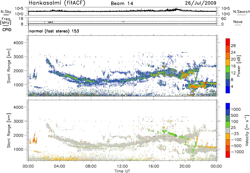Image resolution: width=250 pixels, height=173 pixels.
Task: Click the '12' power colorbar value
Action: 233,73
